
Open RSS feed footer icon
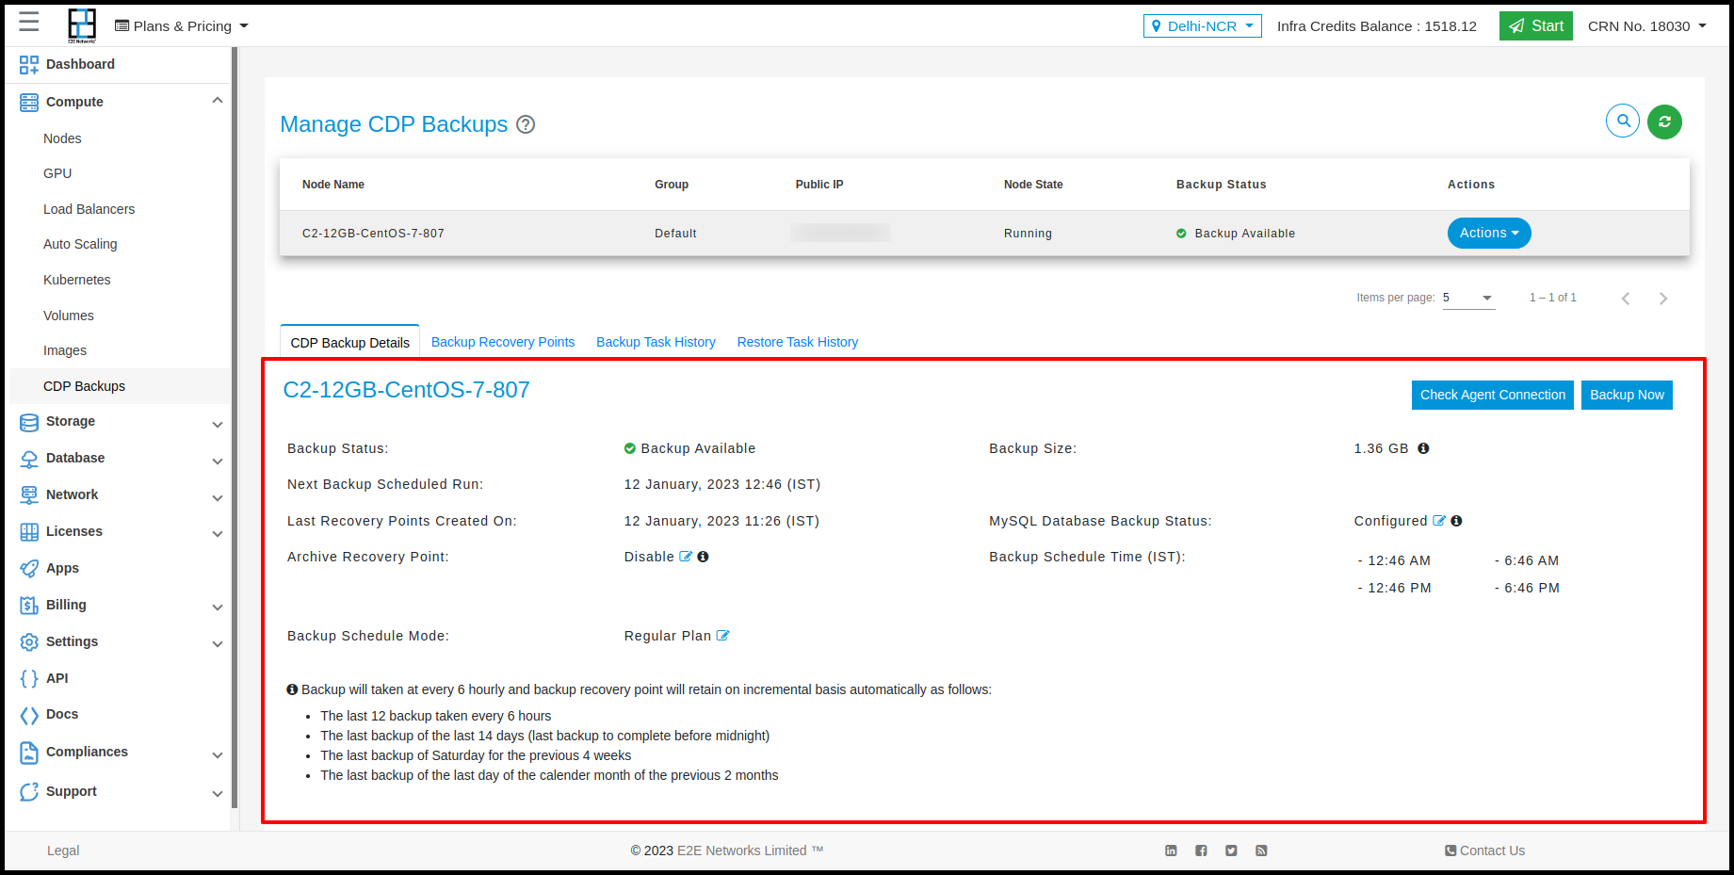pos(1261,851)
